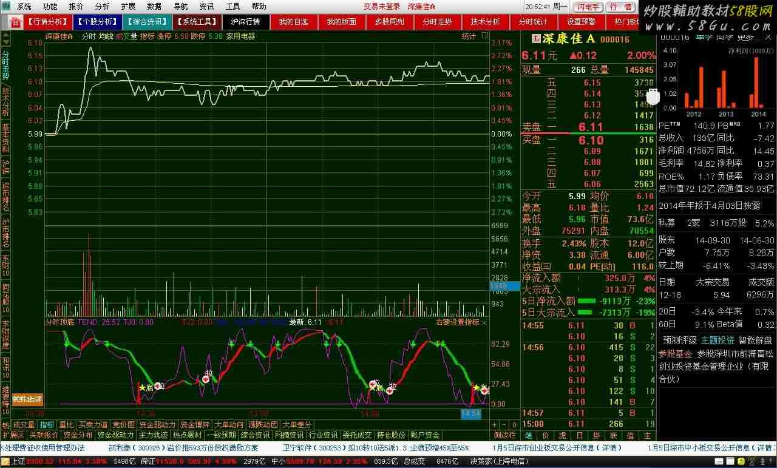The image size is (777, 468).
Task: Toggle 成交量 display in chart header
Action: [126, 36]
